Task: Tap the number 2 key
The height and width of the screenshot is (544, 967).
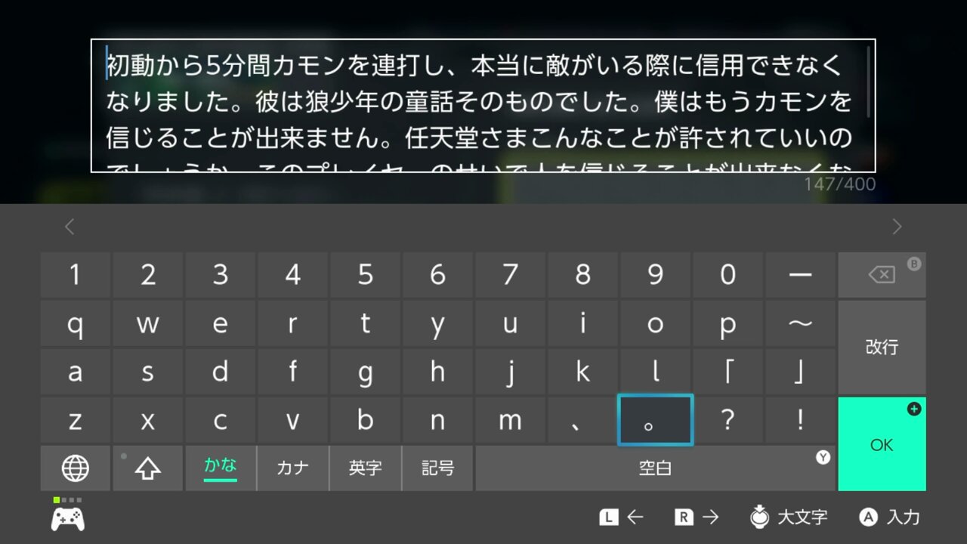Action: 148,275
